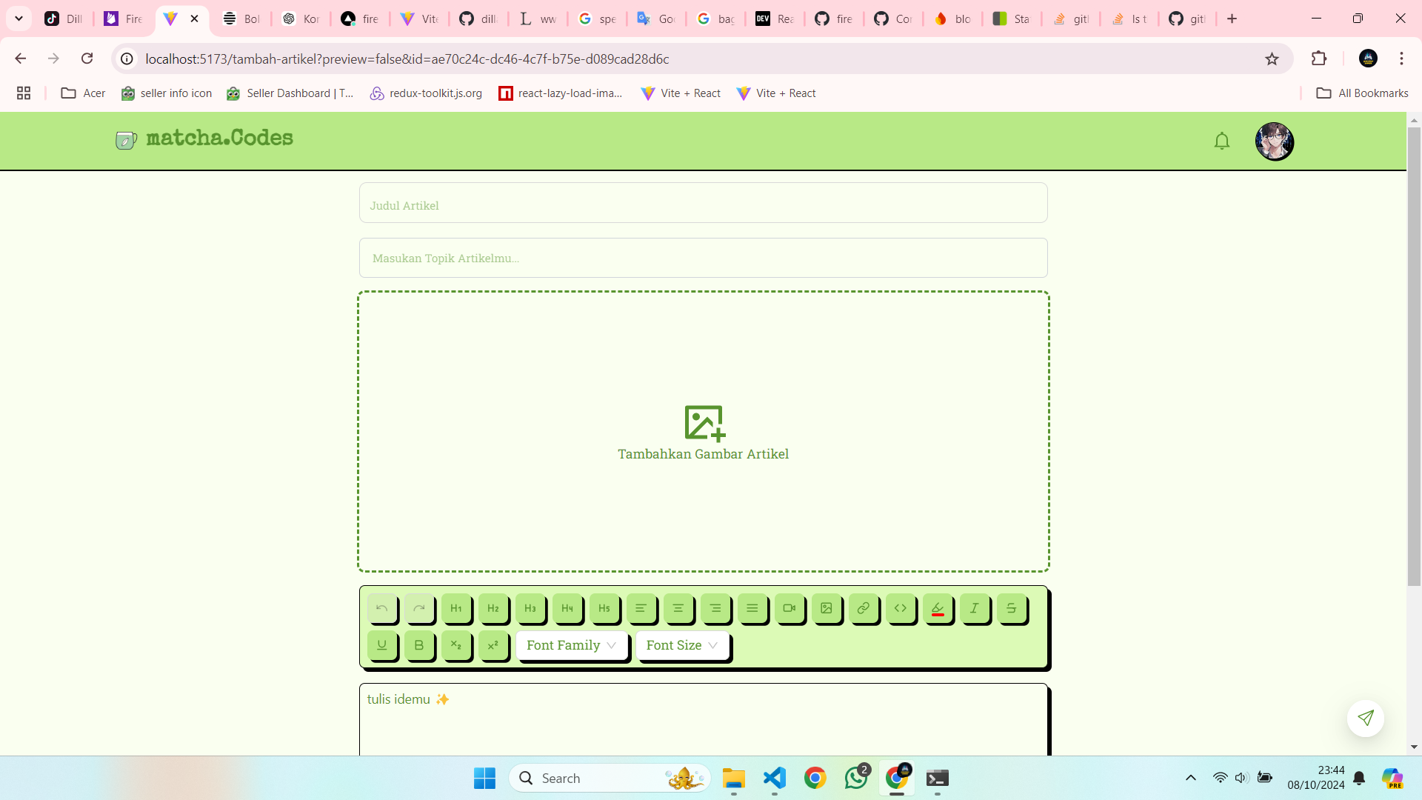Insert a code block with brackets icon
The image size is (1422, 800).
pos(901,608)
